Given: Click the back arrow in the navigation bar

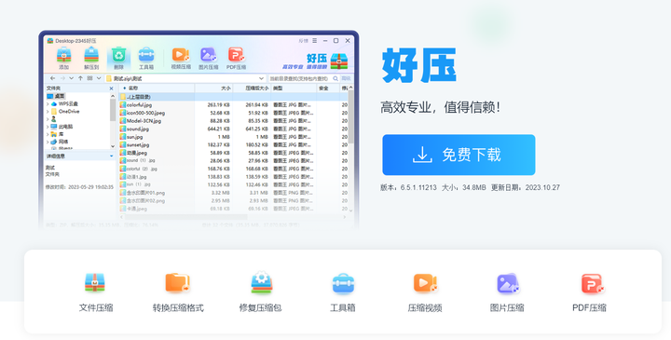Looking at the screenshot, I should click(x=52, y=78).
